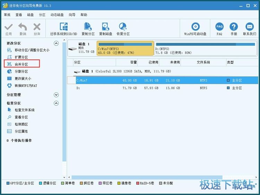Click disk 1 drive icon in disk map
The width and height of the screenshot is (260, 195).
pyautogui.click(x=72, y=49)
